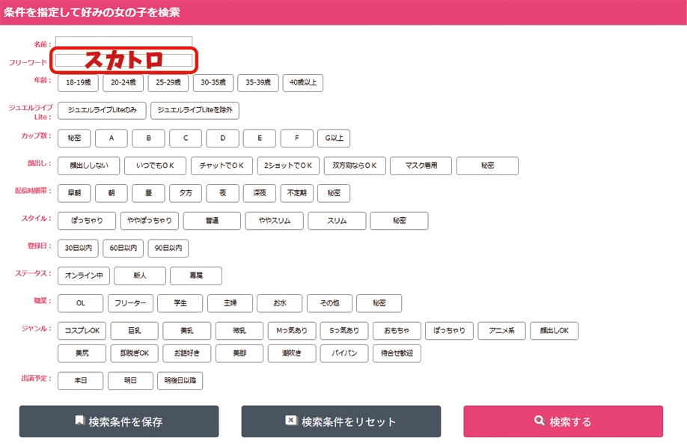
Task: Enable the ジュエルライブLiteのみ filter
Action: [x=102, y=111]
